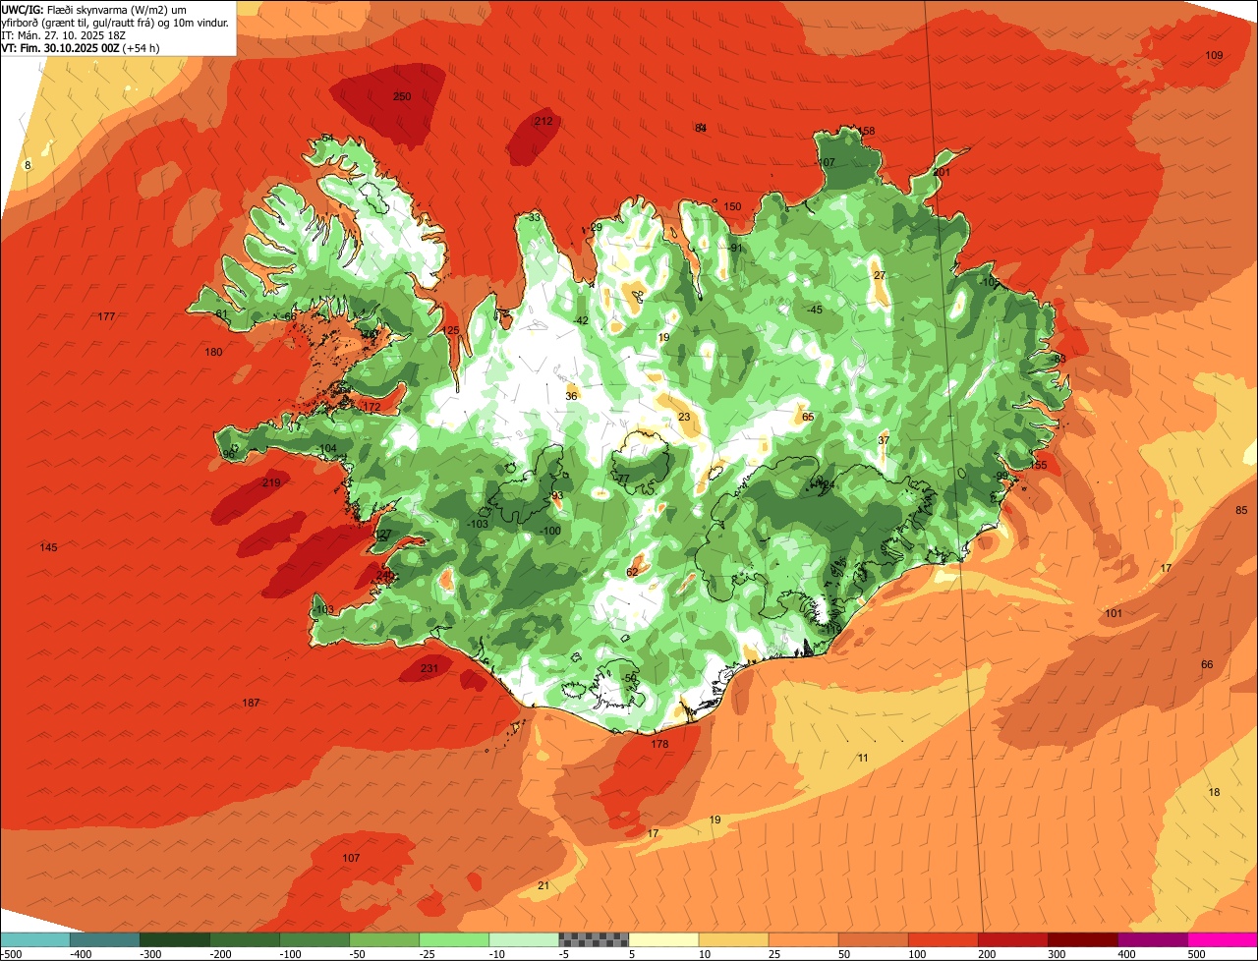Click the line 'IT: Mán. 27. 10. 2025 18Z'
This screenshot has width=1258, height=961.
click(x=63, y=34)
